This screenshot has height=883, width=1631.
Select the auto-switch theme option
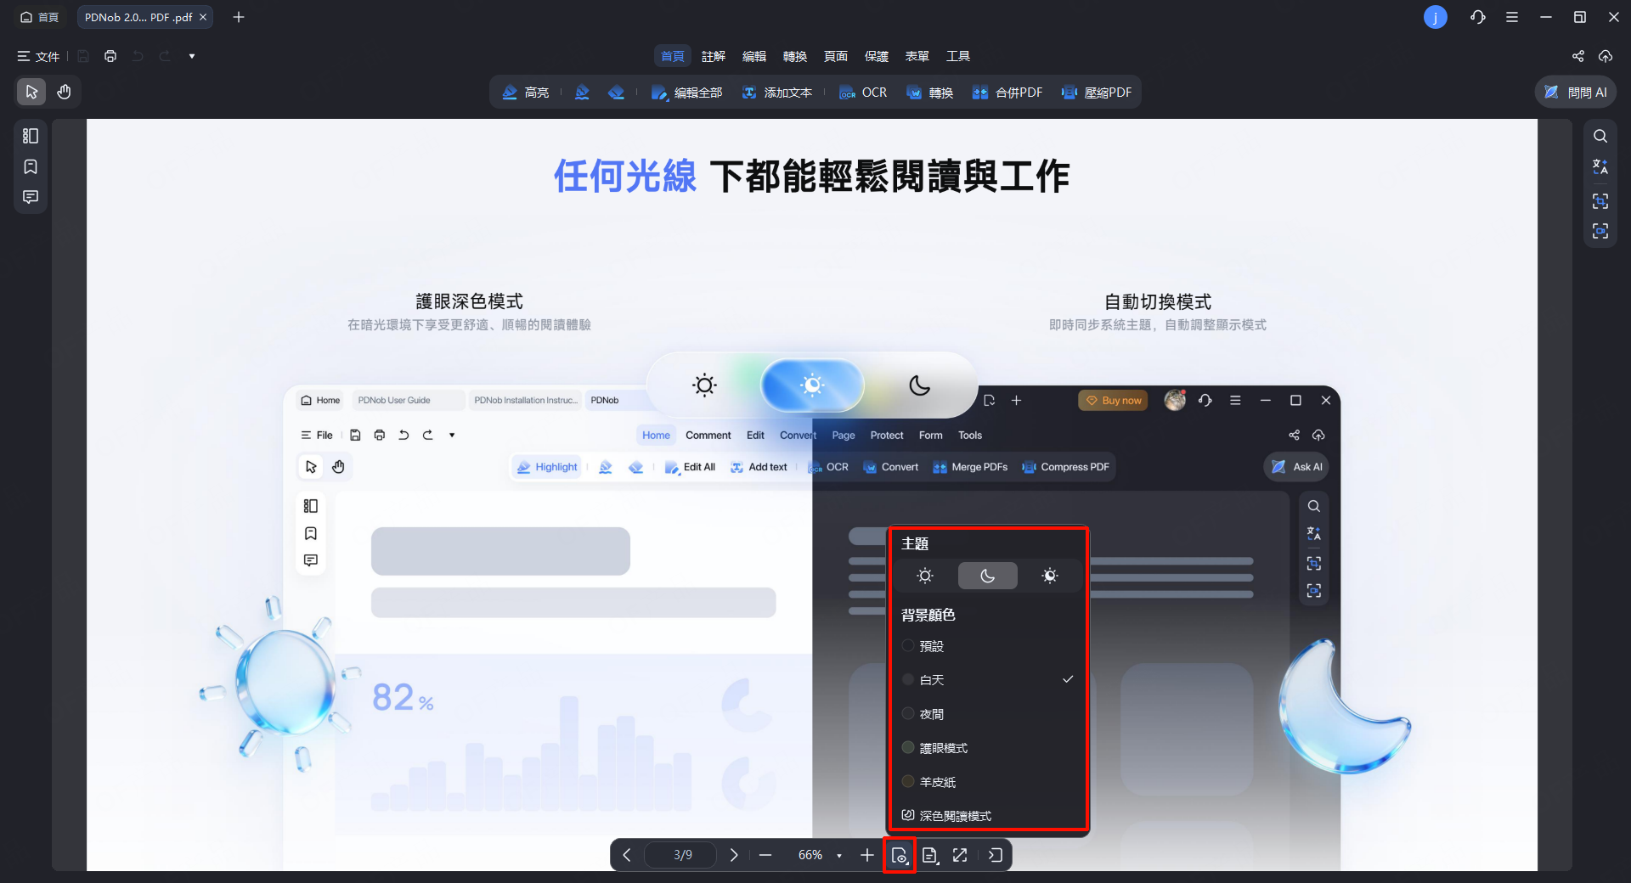point(1050,576)
